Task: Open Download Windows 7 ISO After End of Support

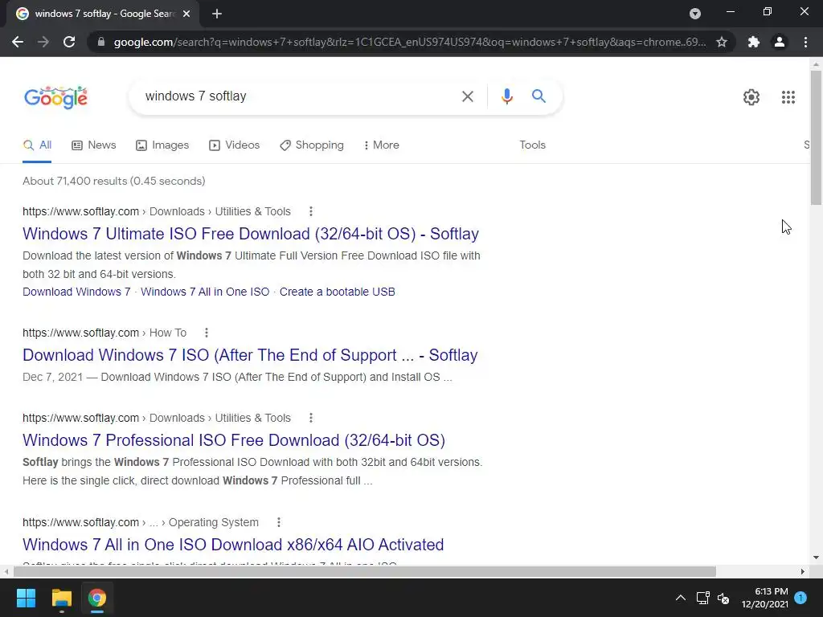Action: 250,355
